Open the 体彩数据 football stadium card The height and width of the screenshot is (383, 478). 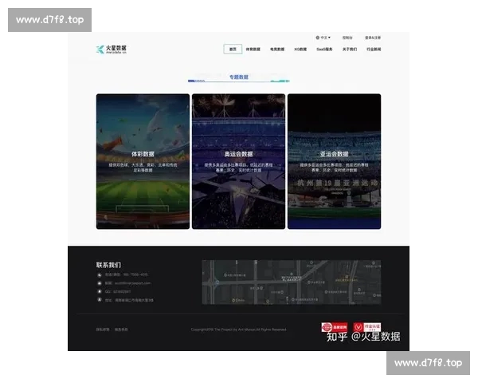pos(143,161)
